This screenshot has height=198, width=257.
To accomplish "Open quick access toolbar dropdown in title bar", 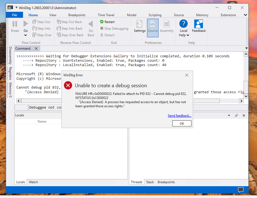I will coord(16,7).
